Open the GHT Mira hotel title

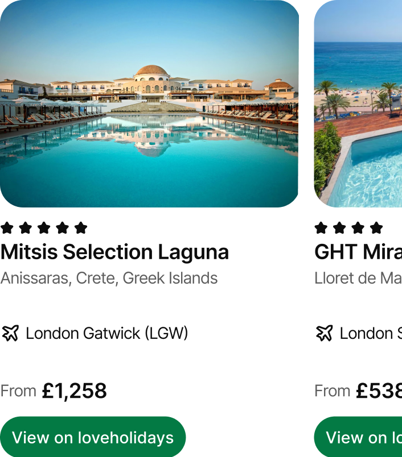click(x=358, y=252)
